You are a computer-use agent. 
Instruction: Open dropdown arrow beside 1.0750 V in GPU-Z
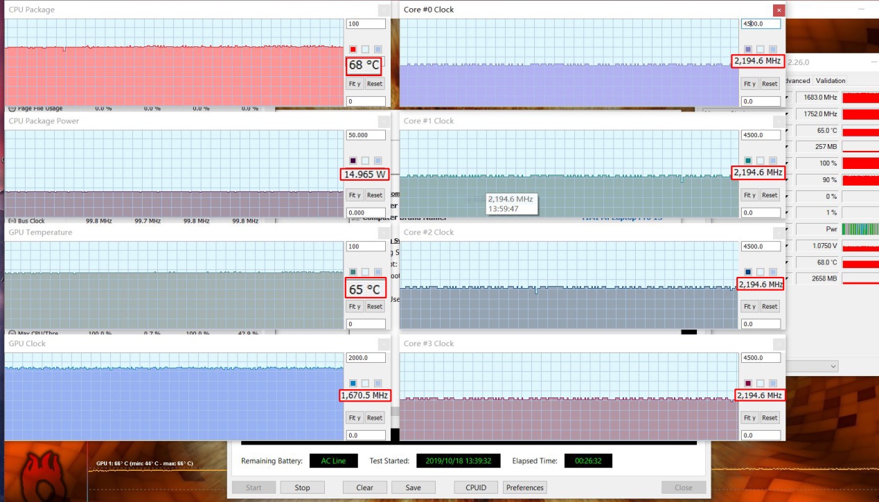pos(788,246)
